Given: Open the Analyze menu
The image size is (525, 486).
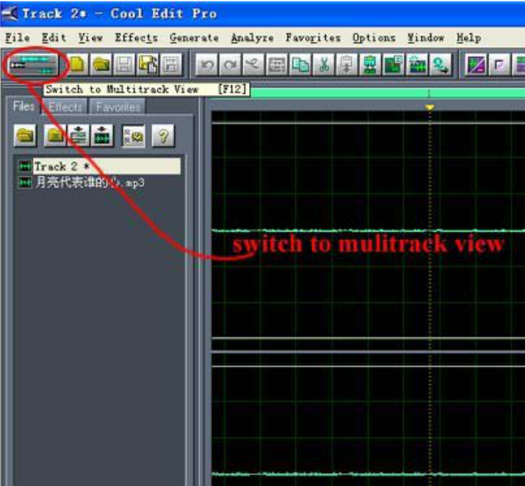Looking at the screenshot, I should [x=252, y=38].
